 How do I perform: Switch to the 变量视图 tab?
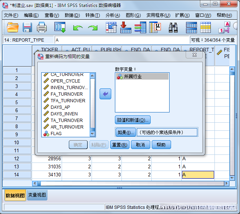tap(37, 195)
